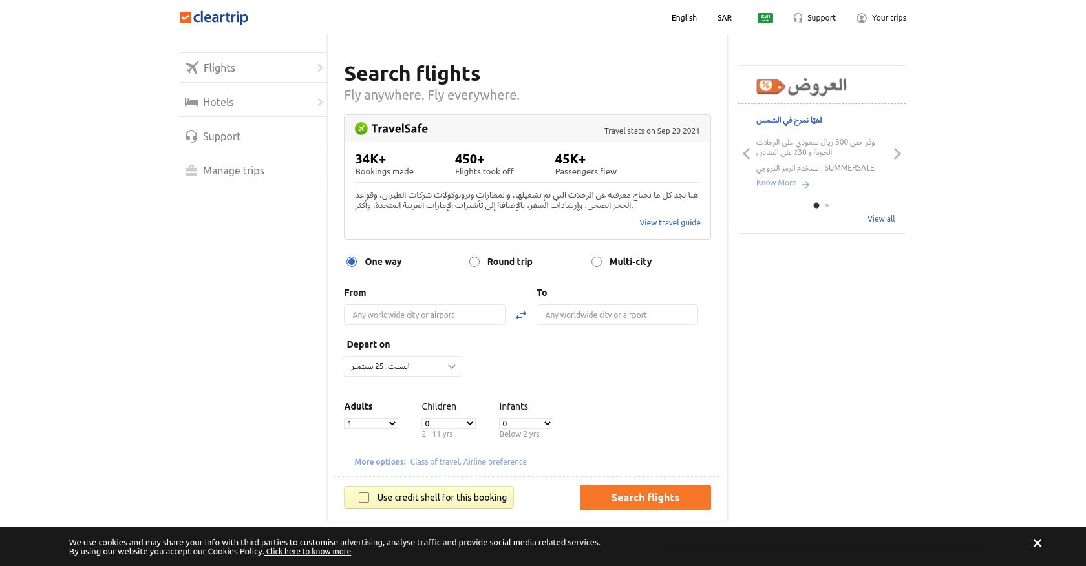Open the English language selector
The width and height of the screenshot is (1086, 566).
click(x=684, y=18)
